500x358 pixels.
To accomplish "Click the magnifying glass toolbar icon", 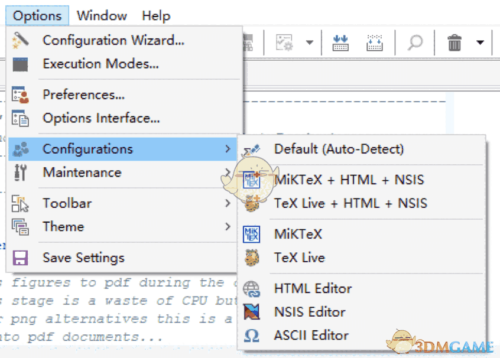I will point(415,43).
